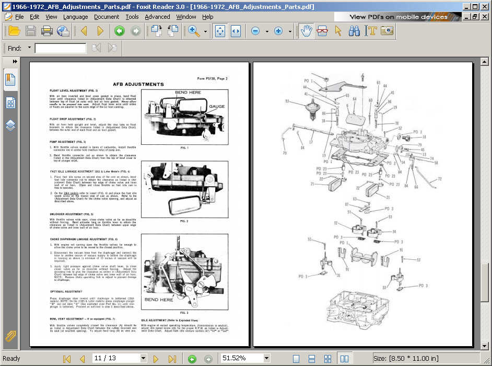Open the Help menu
The height and width of the screenshot is (366, 492).
208,17
